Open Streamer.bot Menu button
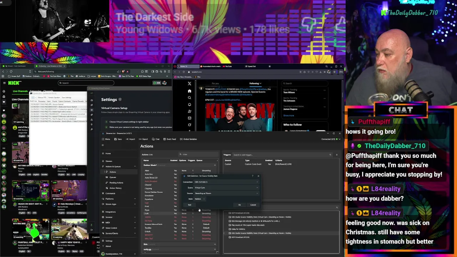457x257 pixels. click(x=106, y=139)
